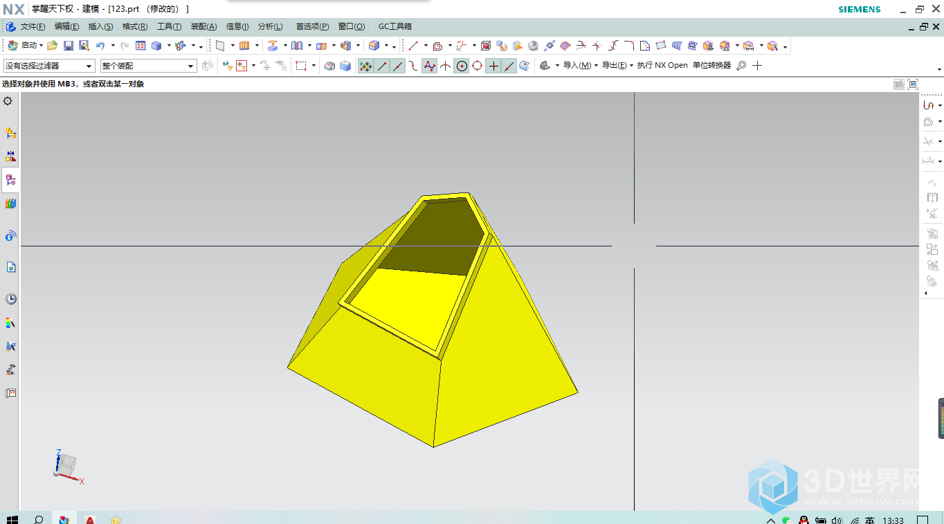Open the Web Browser sidebar icon
This screenshot has width=944, height=524.
[10, 267]
